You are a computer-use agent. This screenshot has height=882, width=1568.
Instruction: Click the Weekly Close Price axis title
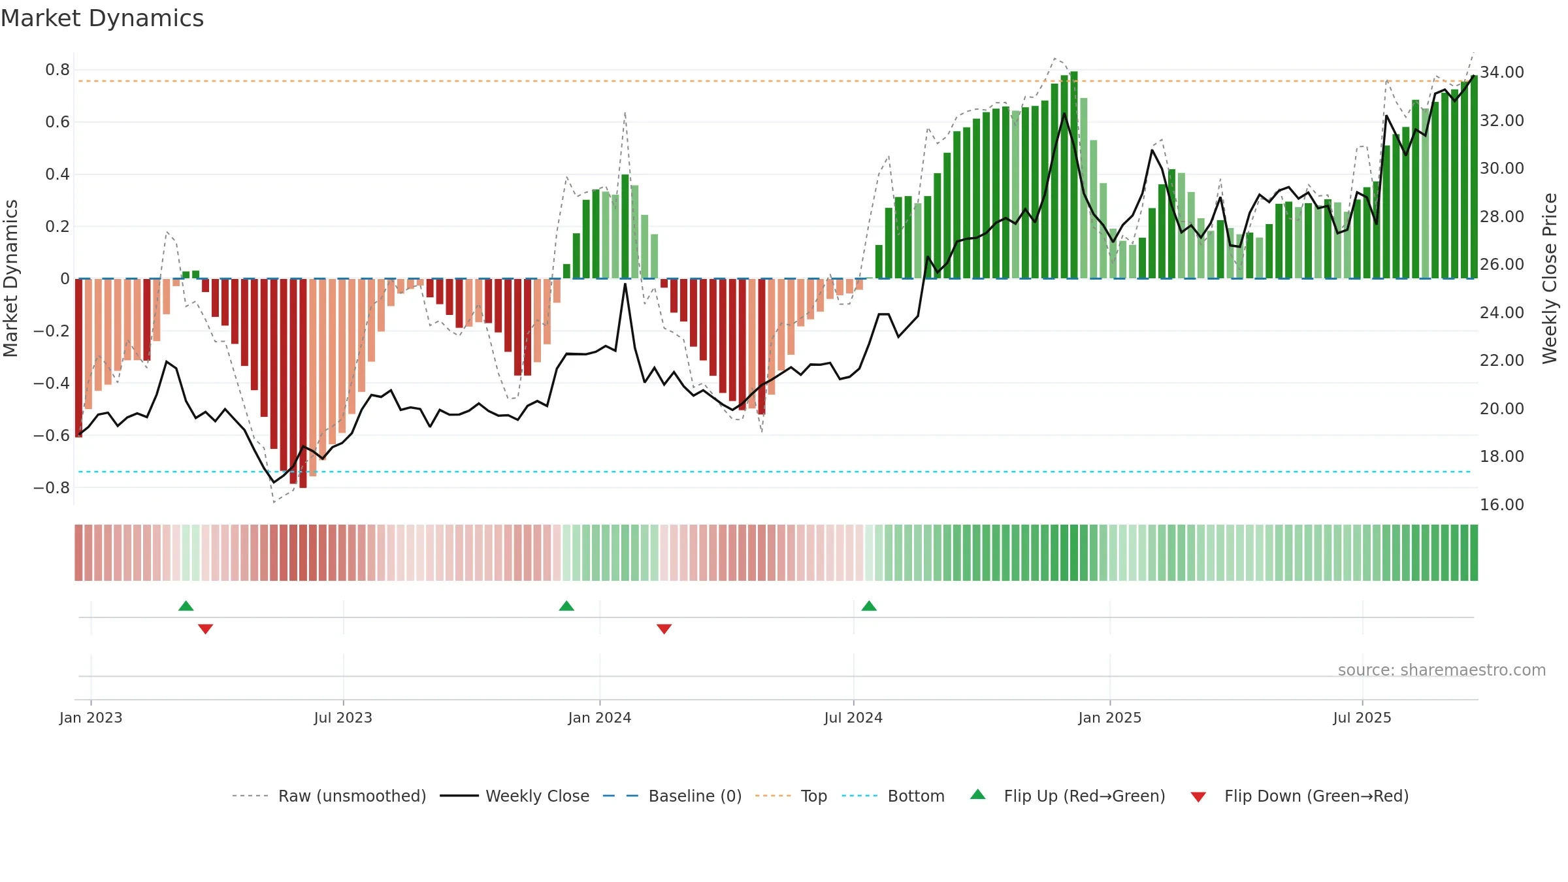[1550, 278]
